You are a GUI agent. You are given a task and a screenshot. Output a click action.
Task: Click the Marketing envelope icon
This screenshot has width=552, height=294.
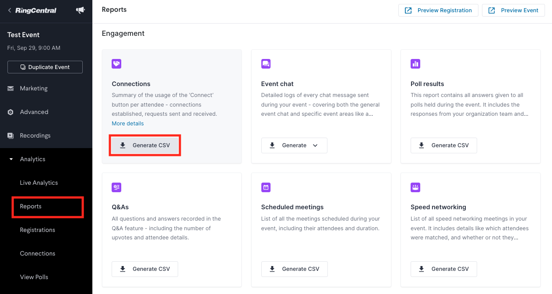coord(11,88)
